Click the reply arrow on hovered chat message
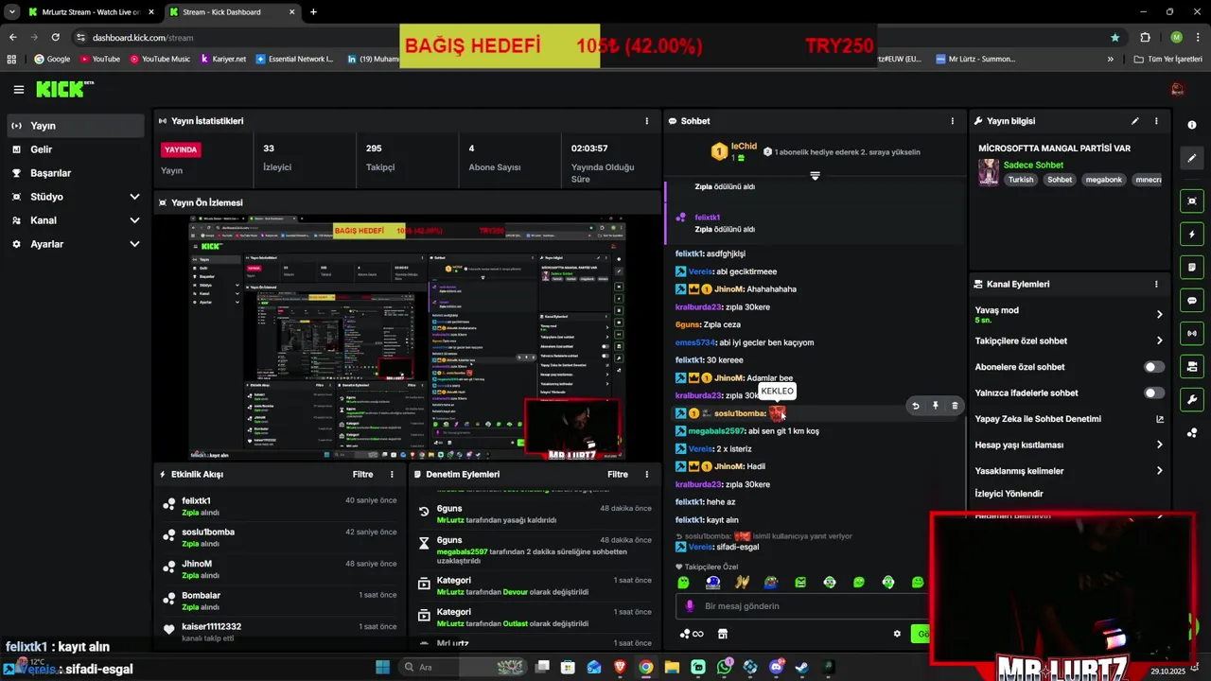1211x681 pixels. [915, 406]
